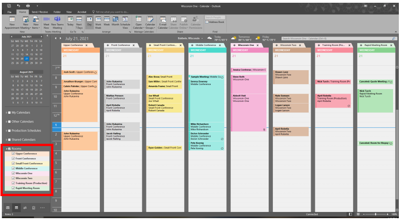Toggle the Rooms group checkbox
403x220 pixels.
(10, 149)
